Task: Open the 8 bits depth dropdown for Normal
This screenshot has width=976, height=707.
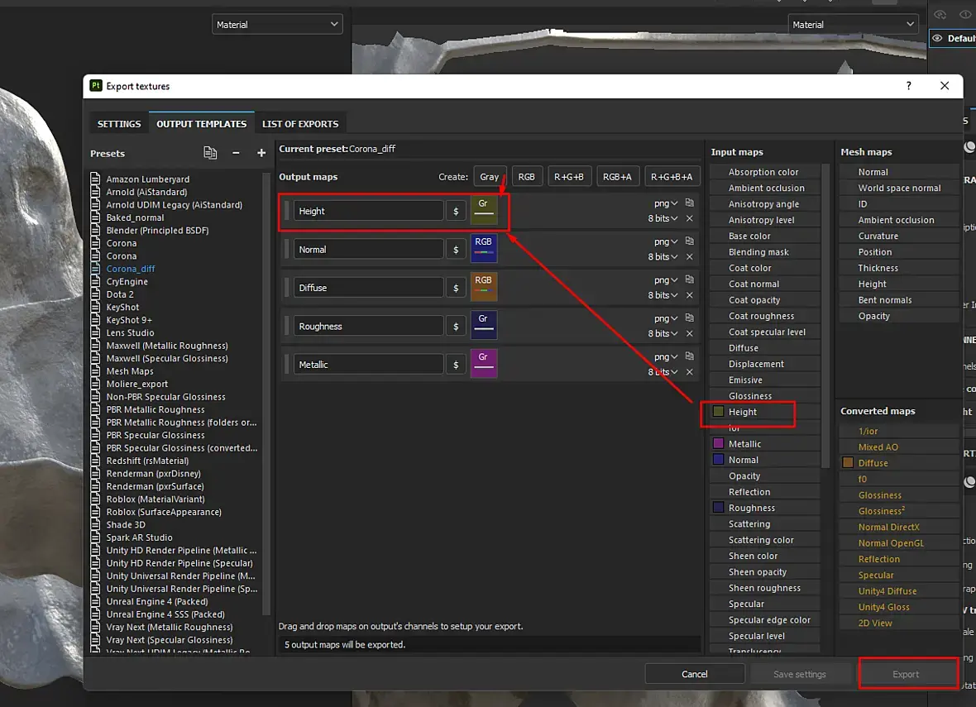Action: pos(663,257)
